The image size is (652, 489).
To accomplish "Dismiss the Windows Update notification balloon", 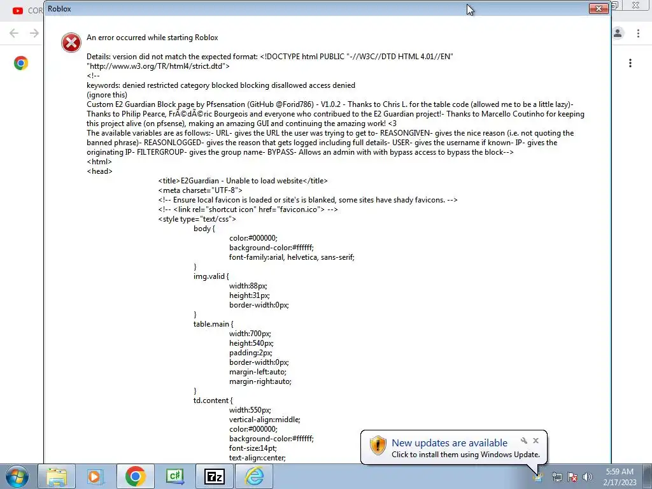I will point(535,441).
